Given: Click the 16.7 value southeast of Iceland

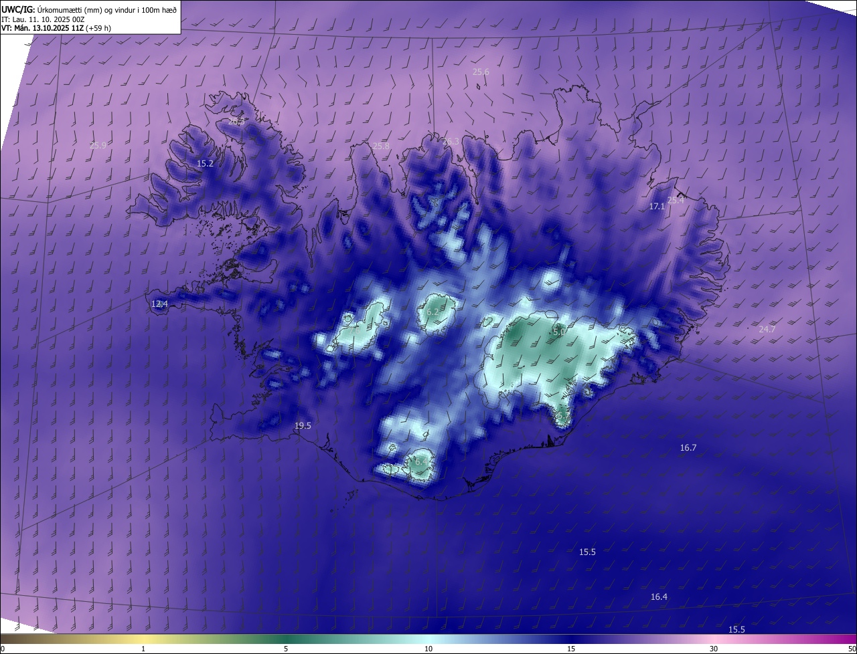Looking at the screenshot, I should (x=688, y=447).
